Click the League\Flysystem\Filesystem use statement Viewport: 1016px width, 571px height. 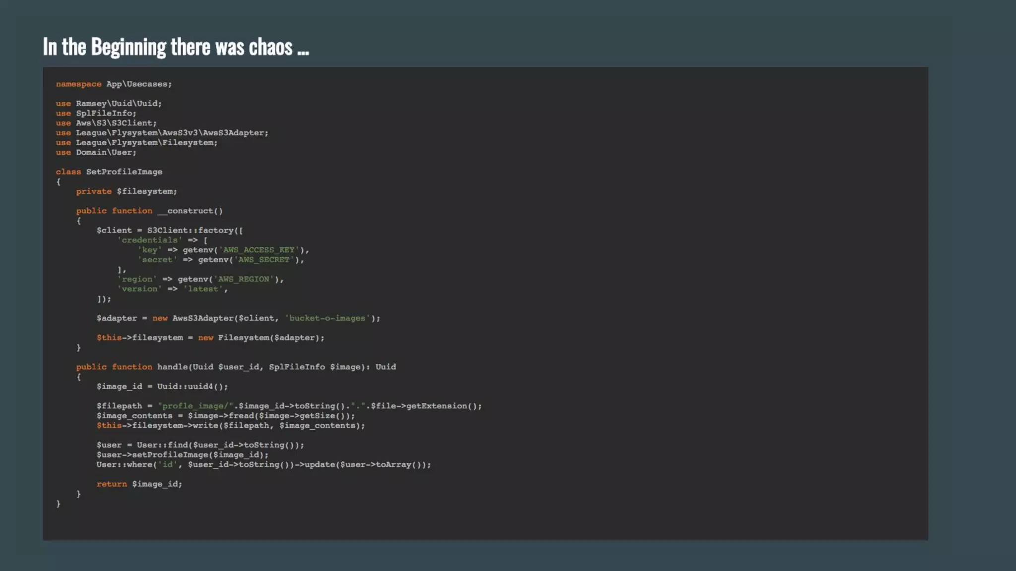(x=146, y=143)
